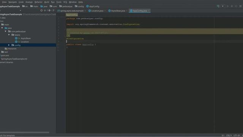Click the pethoalpar breadcrumb in navigation bar
The height and width of the screenshot is (137, 243).
66,6
